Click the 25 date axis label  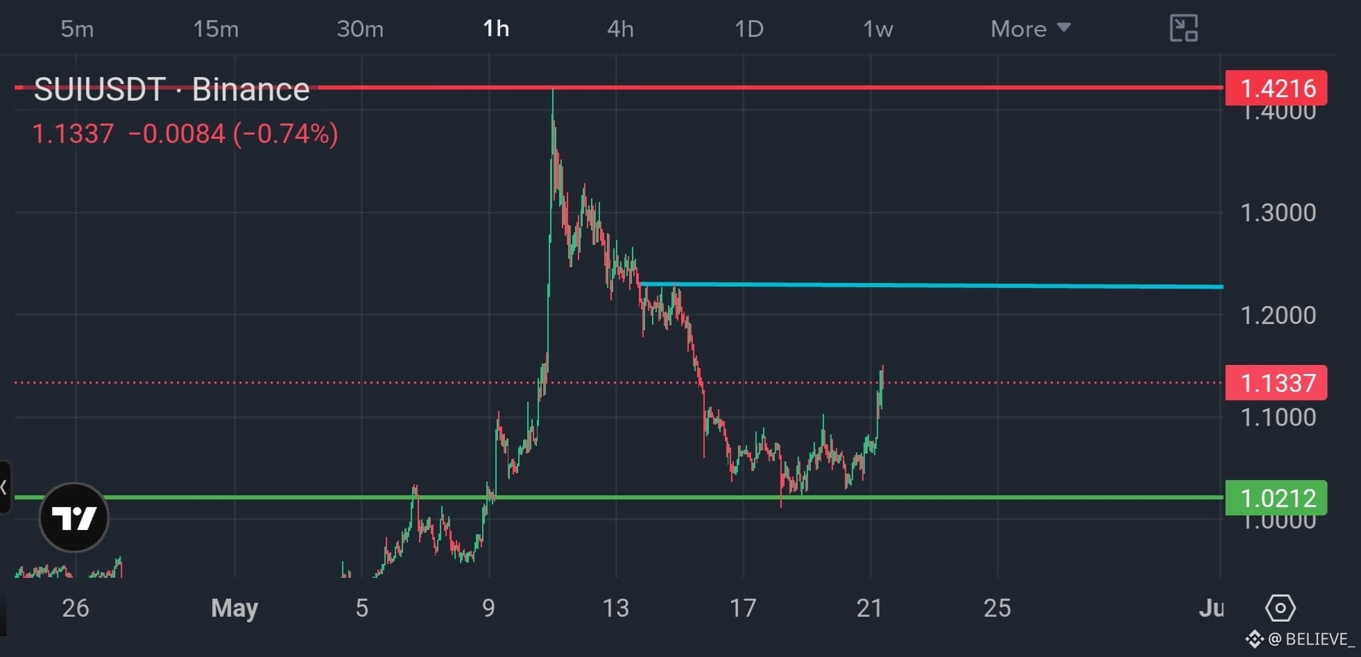click(997, 608)
